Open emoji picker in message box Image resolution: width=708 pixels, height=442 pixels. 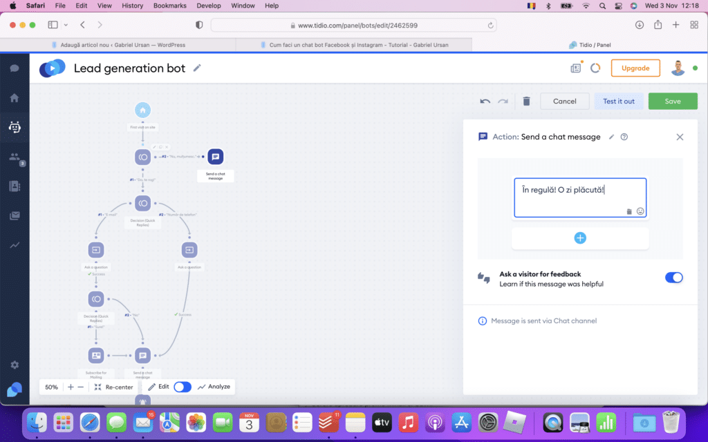click(640, 211)
